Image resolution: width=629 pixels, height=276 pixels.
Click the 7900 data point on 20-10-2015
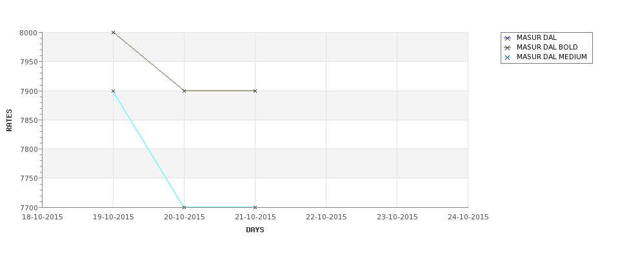click(x=185, y=91)
